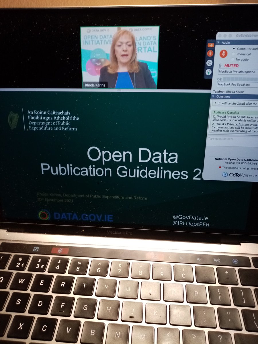Click the harp emblem on the slide
The width and height of the screenshot is (258, 344).
click(x=13, y=120)
